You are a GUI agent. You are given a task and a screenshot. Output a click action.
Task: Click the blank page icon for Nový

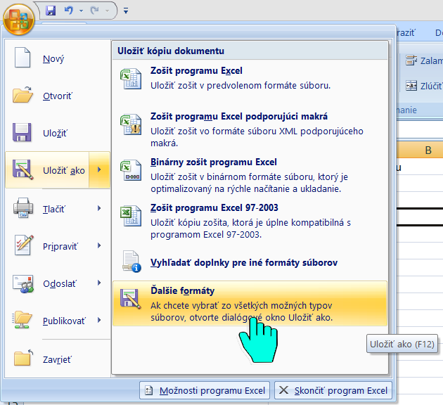[x=23, y=58]
